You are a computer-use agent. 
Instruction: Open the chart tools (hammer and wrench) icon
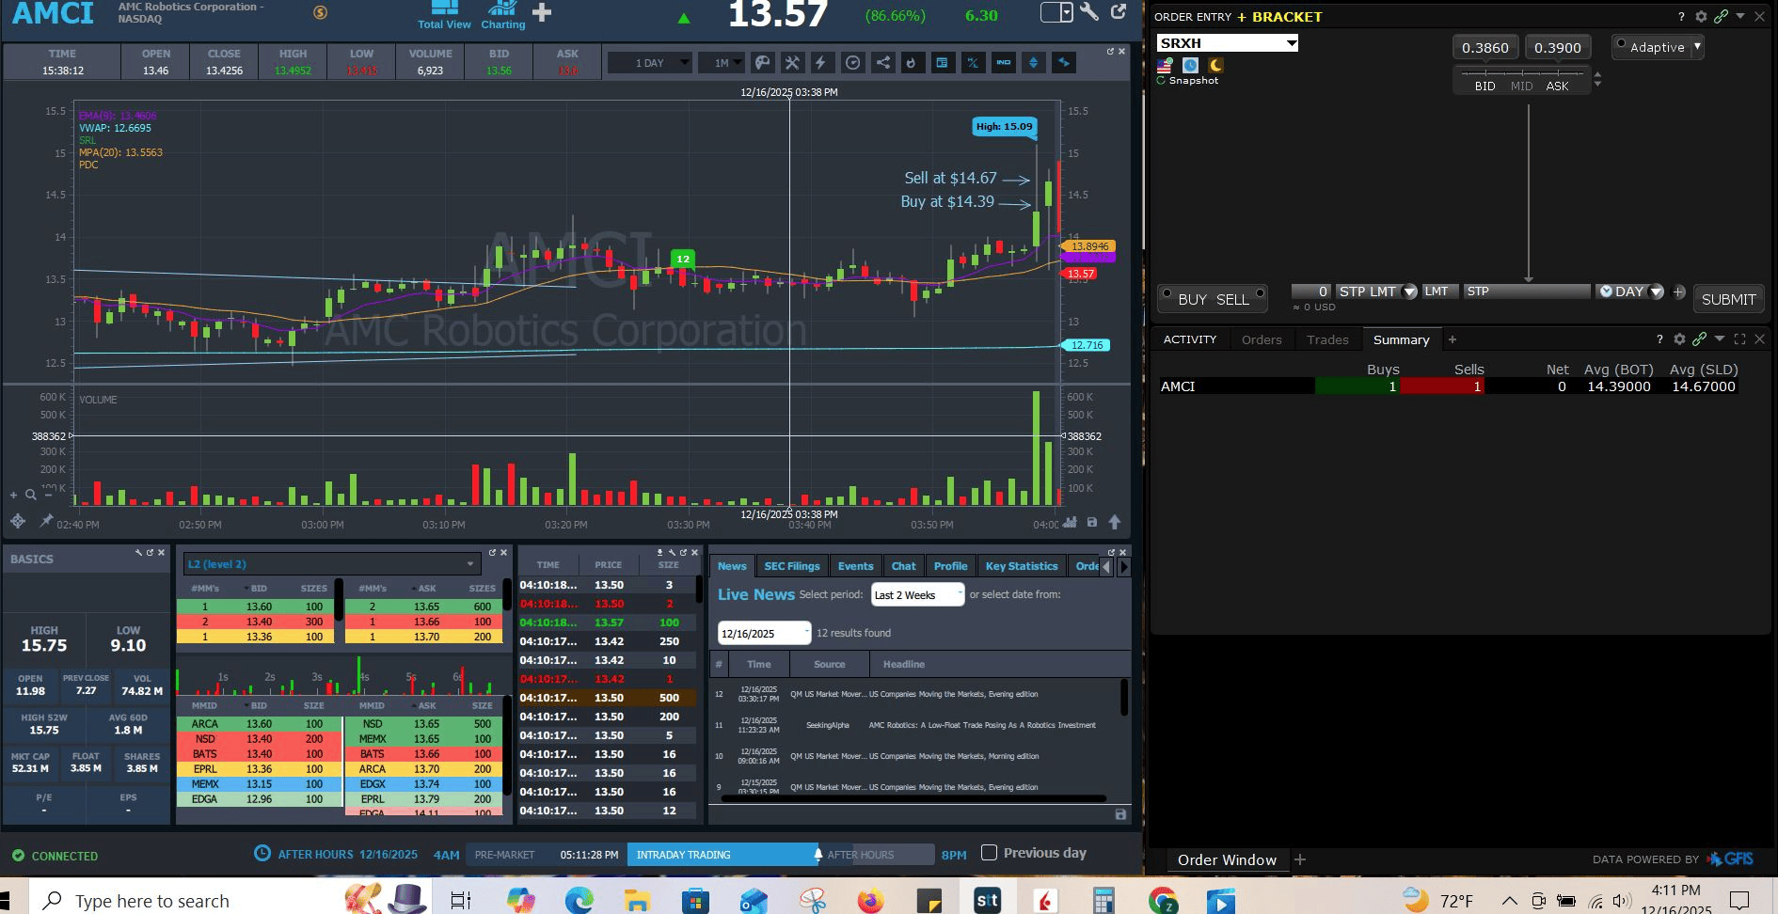coord(792,63)
